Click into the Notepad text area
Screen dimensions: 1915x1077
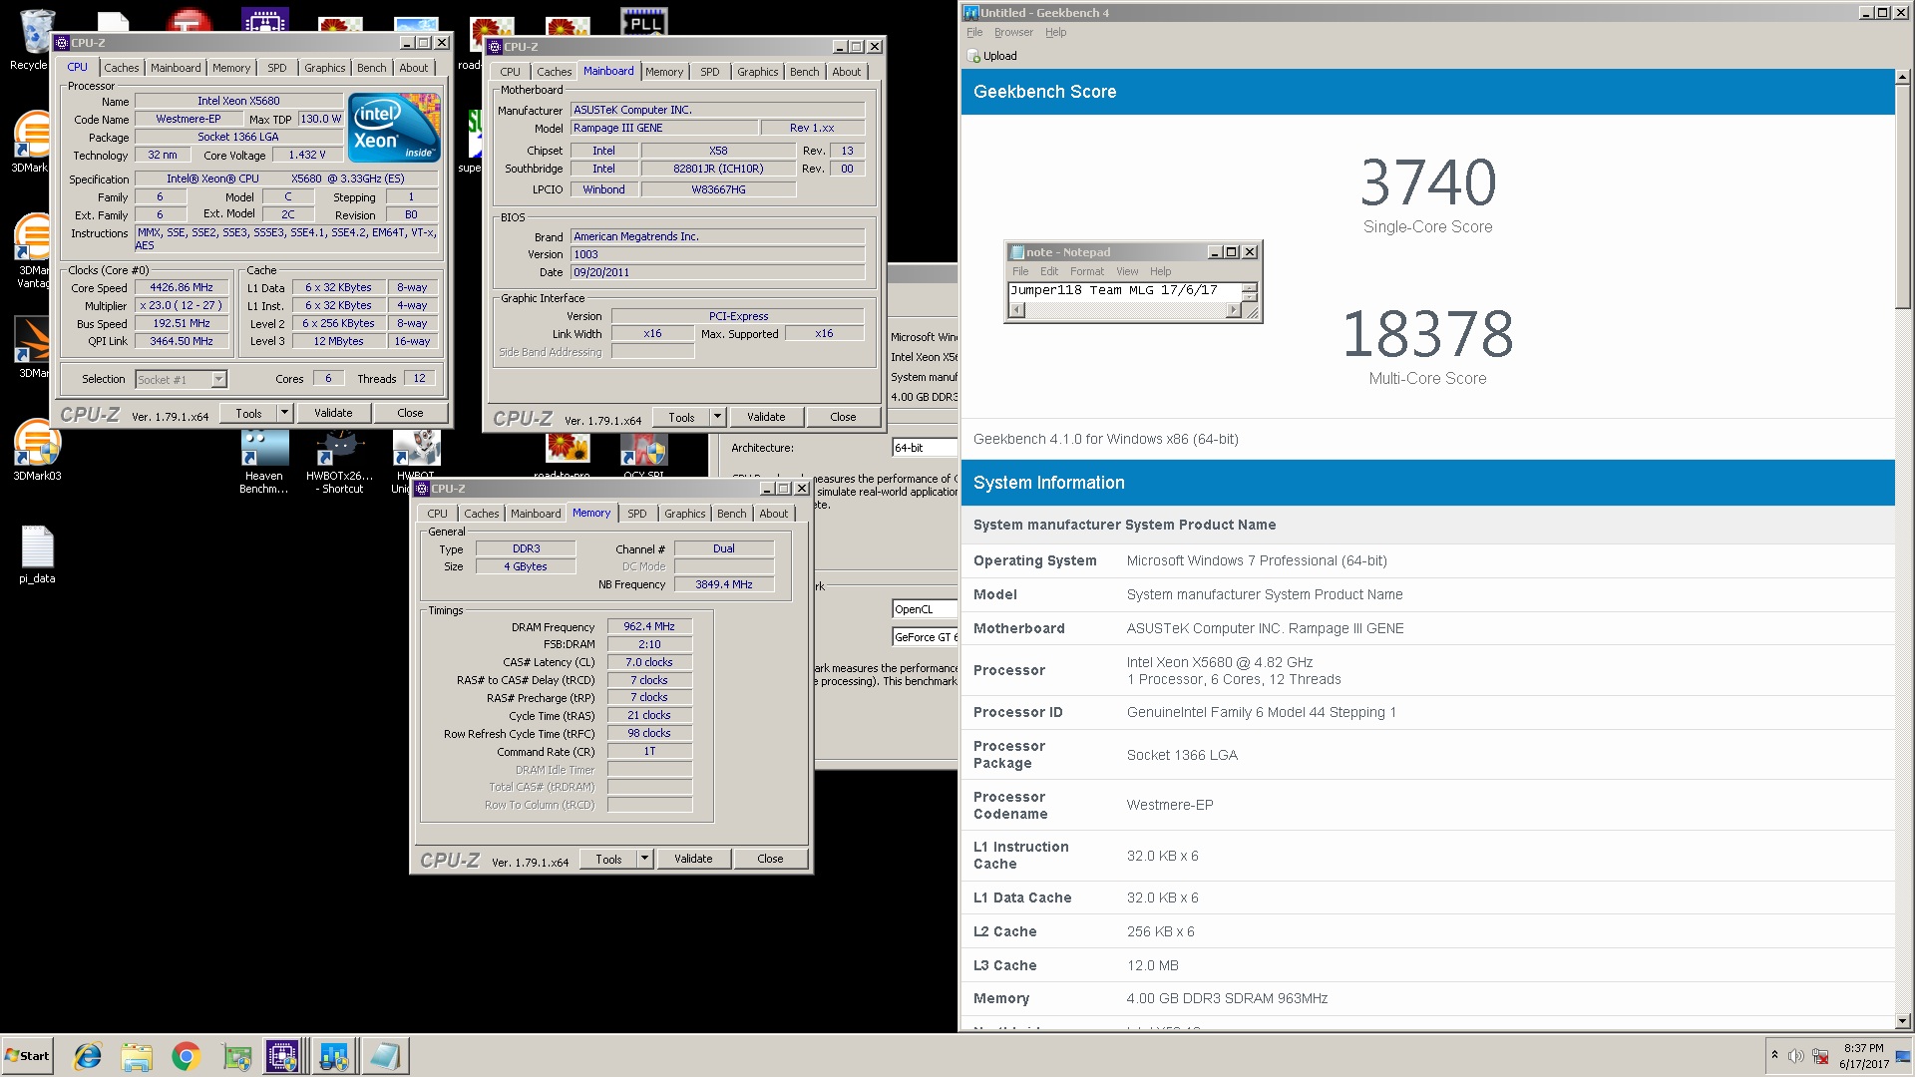1125,291
